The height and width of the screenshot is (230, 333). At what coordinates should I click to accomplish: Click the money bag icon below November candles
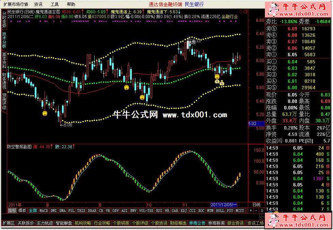click(222, 82)
